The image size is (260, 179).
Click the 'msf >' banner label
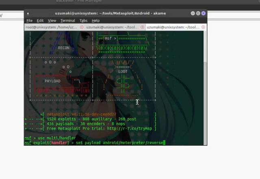click(x=110, y=38)
